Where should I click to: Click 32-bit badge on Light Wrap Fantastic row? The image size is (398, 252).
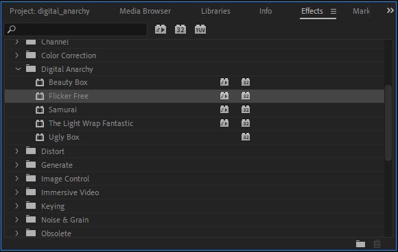click(246, 123)
